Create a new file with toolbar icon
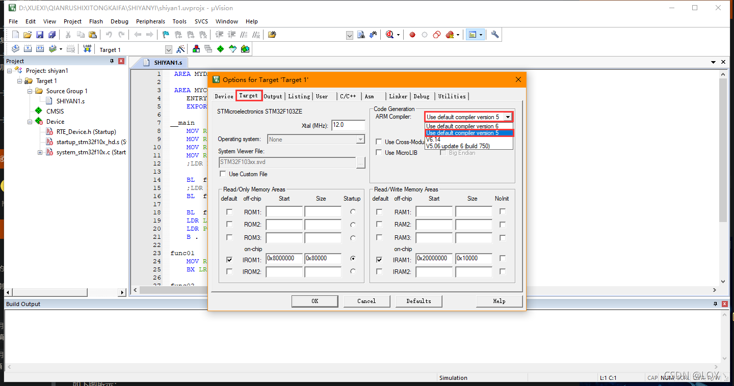734x386 pixels. [x=15, y=35]
